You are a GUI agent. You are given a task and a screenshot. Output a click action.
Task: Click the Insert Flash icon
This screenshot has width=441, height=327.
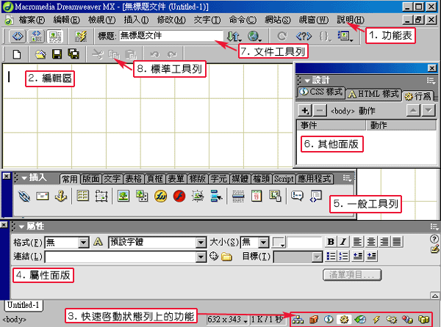click(x=179, y=196)
